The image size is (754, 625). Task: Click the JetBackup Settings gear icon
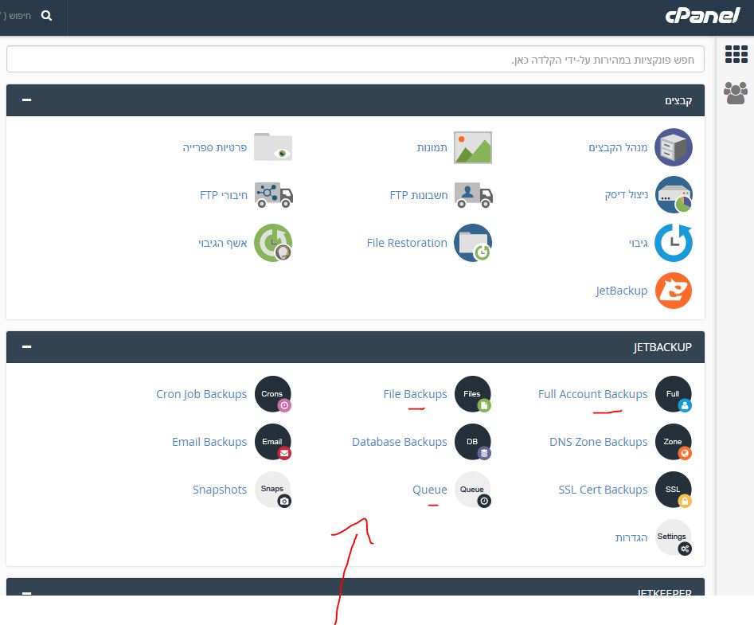pos(673,537)
